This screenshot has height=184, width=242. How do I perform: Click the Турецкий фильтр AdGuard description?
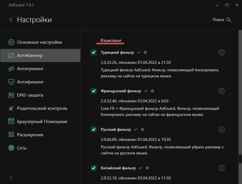[x=160, y=73]
